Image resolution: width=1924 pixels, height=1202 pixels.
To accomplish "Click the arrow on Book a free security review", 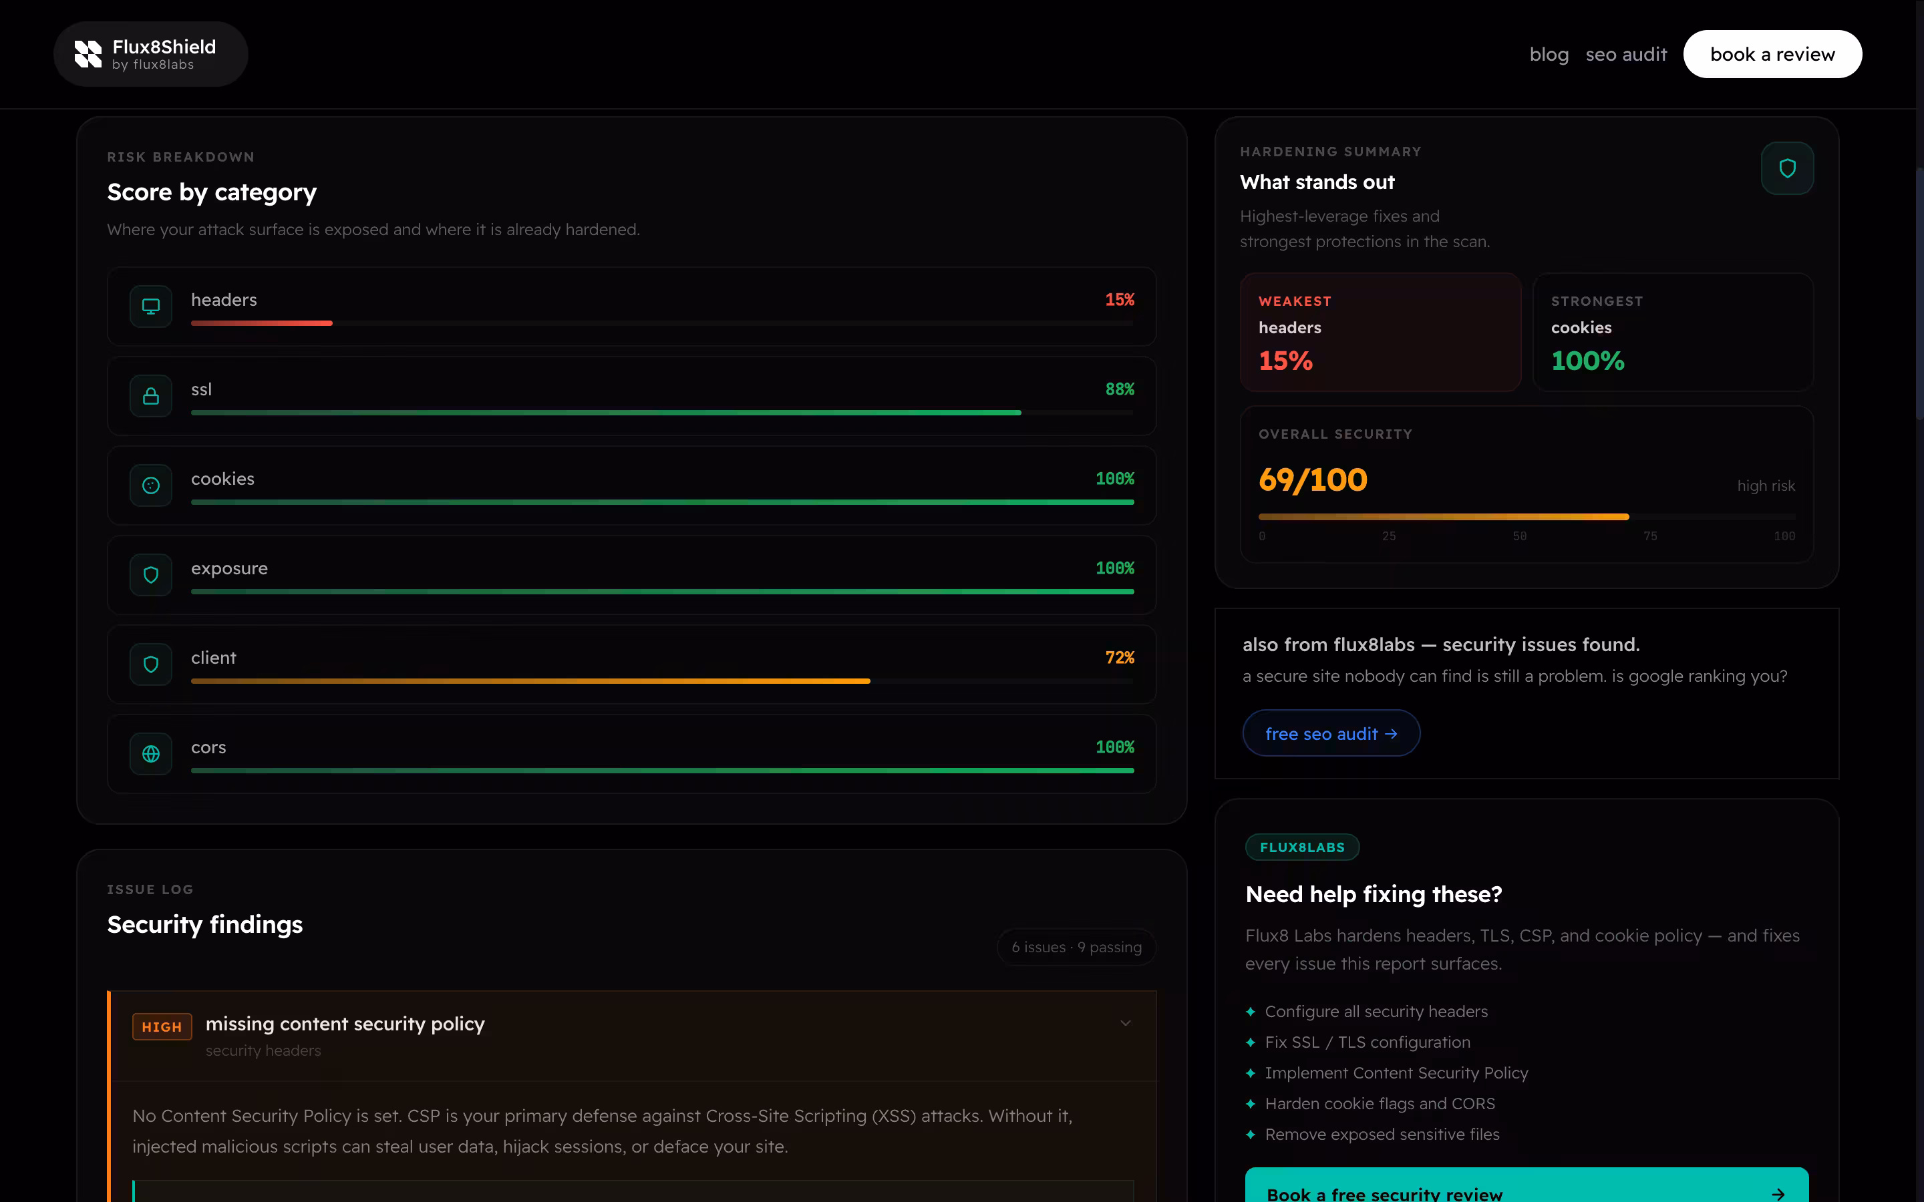I will pos(1778,1194).
